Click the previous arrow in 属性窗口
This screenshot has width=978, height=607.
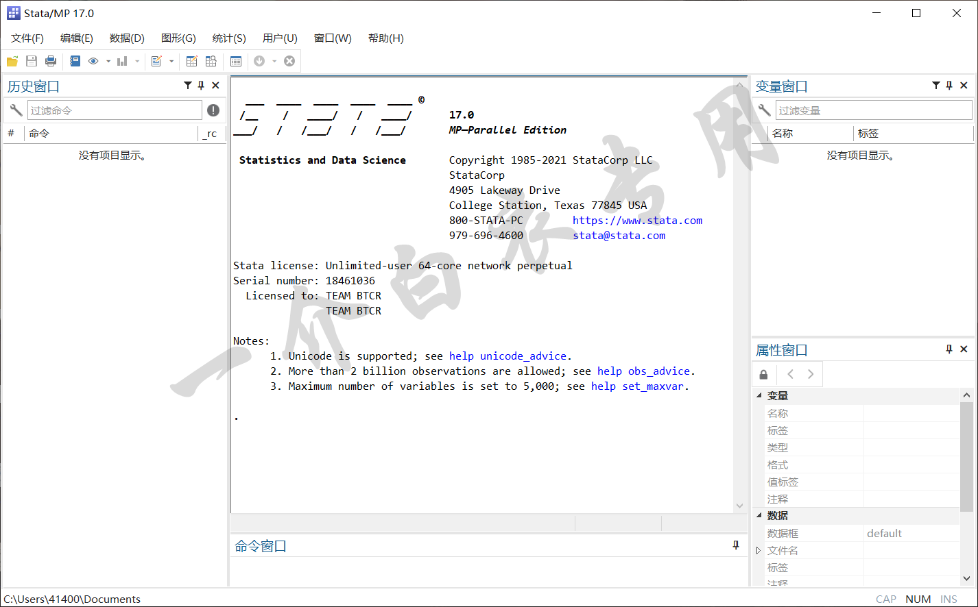point(791,374)
